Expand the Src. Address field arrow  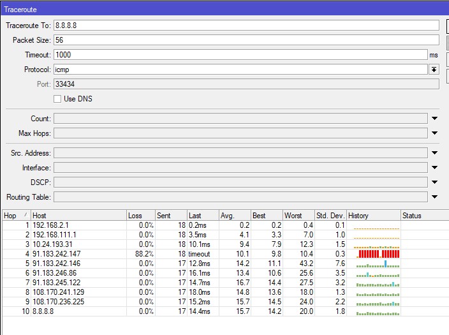(434, 153)
